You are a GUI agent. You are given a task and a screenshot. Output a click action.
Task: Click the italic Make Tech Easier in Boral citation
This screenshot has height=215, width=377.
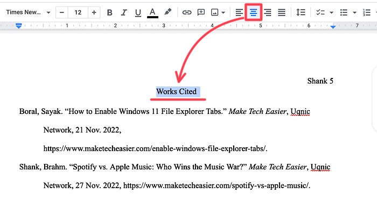tap(257, 112)
